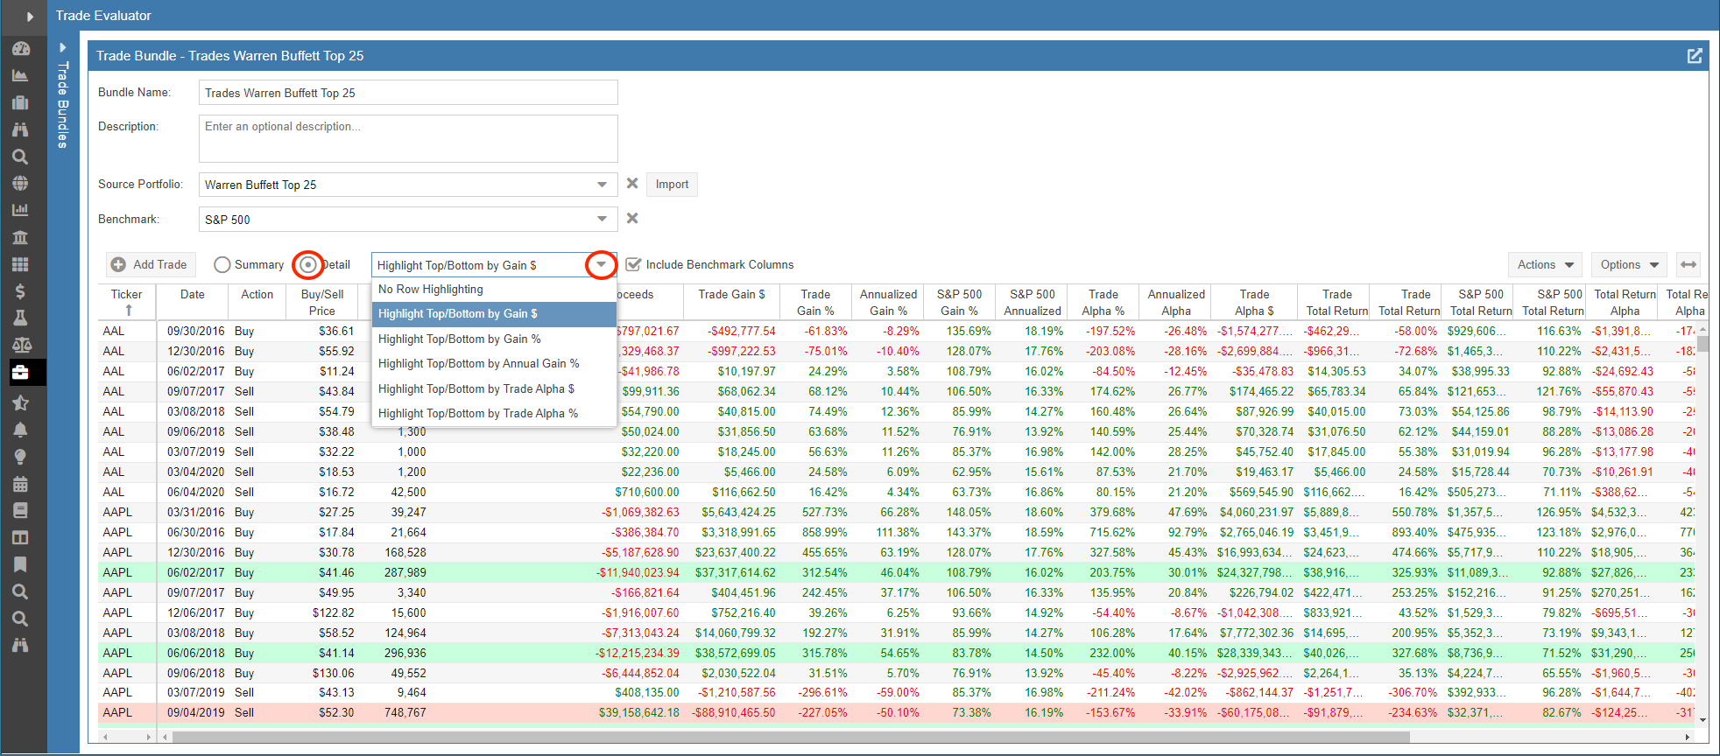Open the Actions dropdown
The width and height of the screenshot is (1720, 756).
pyautogui.click(x=1545, y=264)
